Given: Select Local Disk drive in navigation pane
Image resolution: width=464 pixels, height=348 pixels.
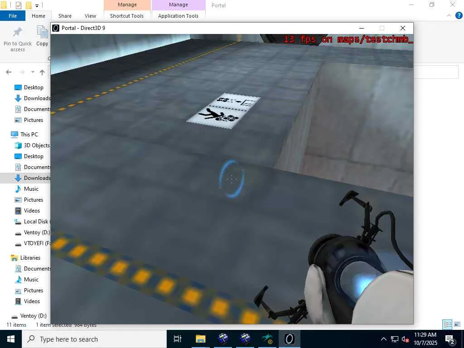Looking at the screenshot, I should click(32, 221).
